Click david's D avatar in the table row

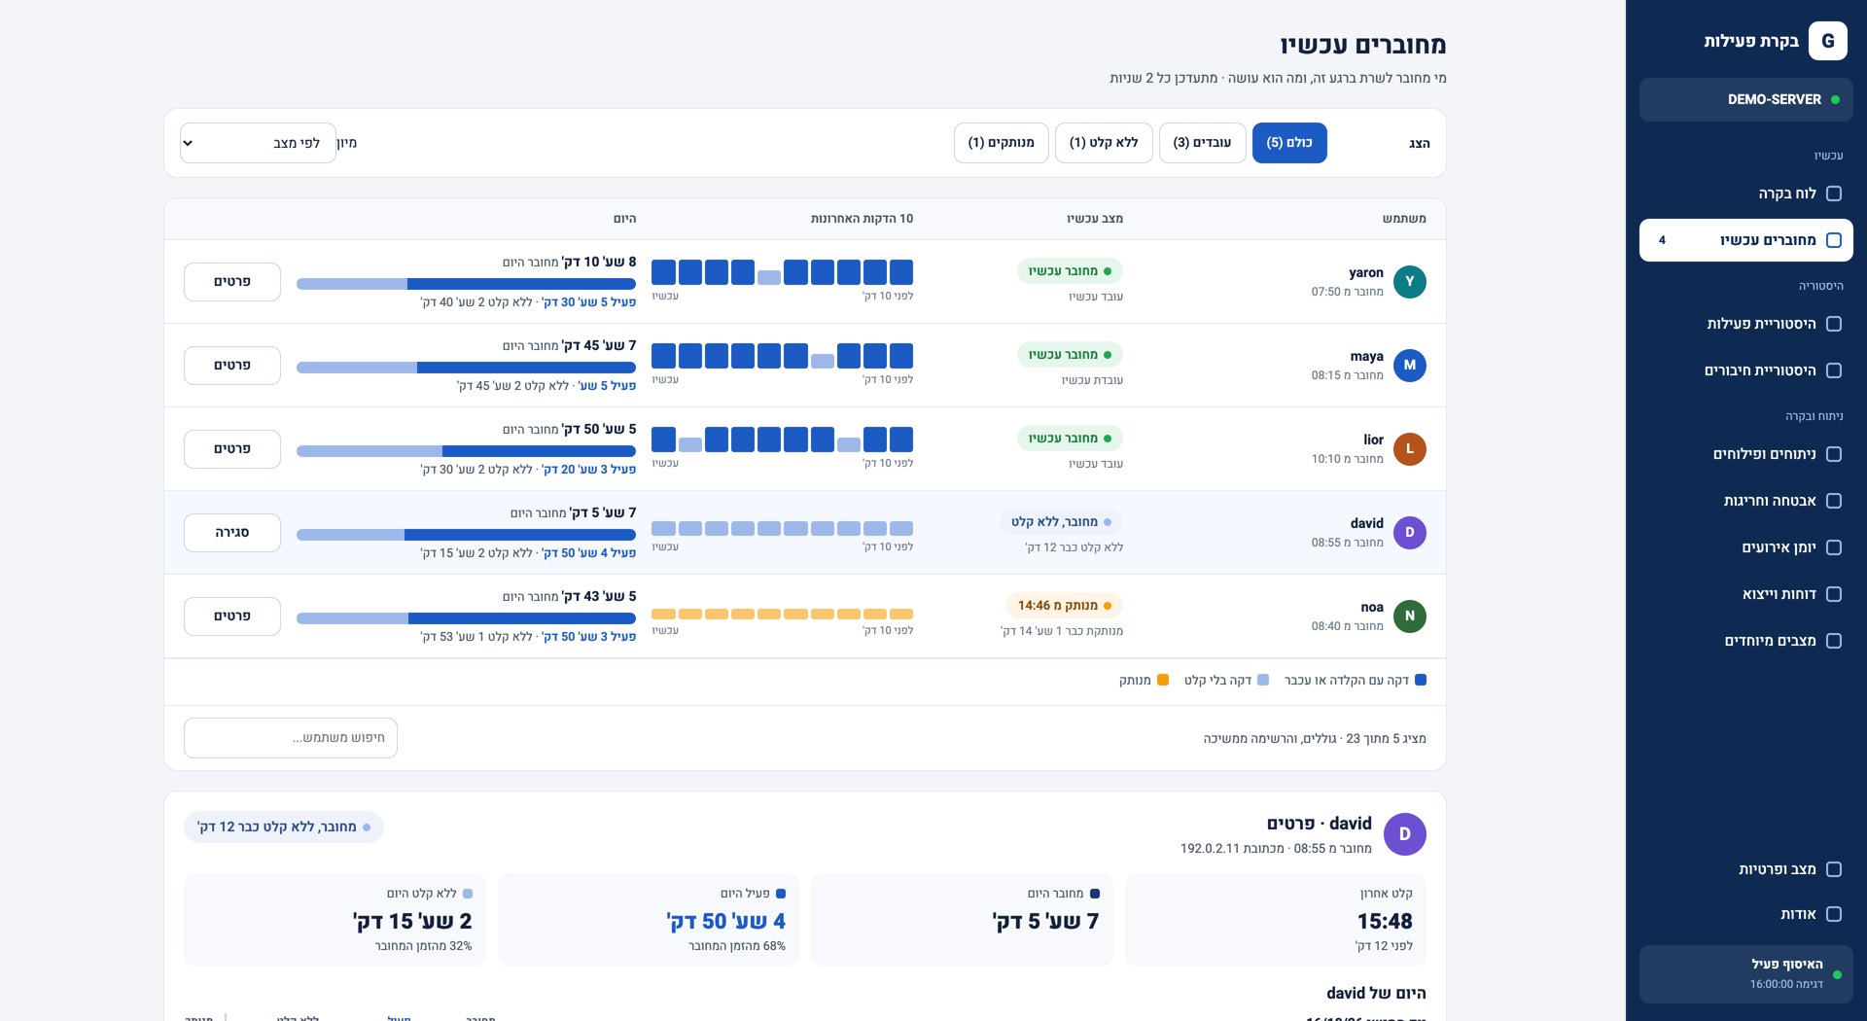1409,533
